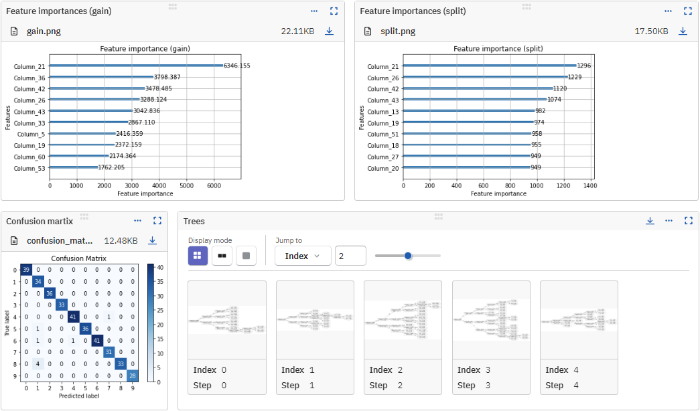Enable the pairs display mode
Screen dimensions: 700x411
tap(222, 256)
